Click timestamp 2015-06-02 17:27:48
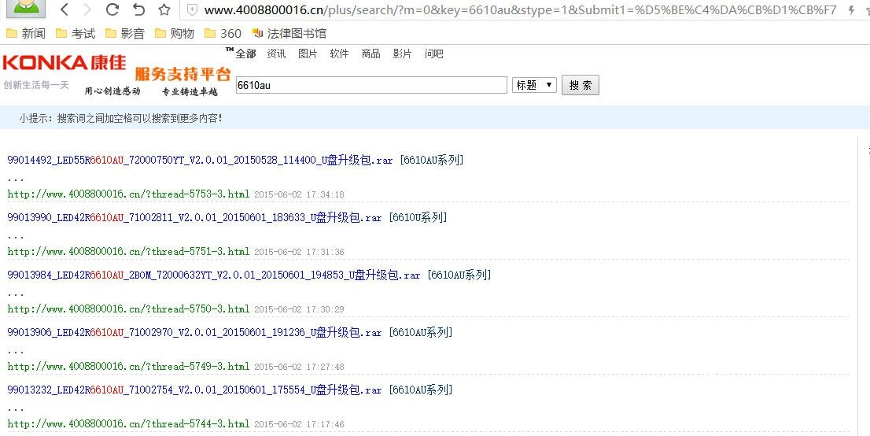This screenshot has width=870, height=436. tap(299, 367)
